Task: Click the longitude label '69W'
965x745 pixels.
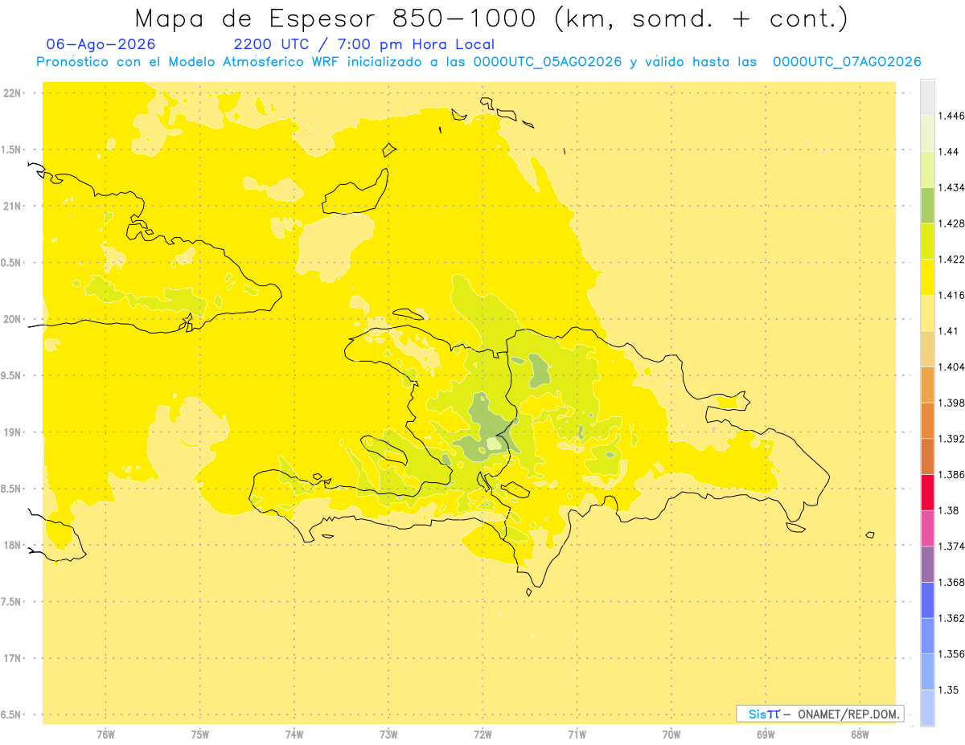Action: 766,734
